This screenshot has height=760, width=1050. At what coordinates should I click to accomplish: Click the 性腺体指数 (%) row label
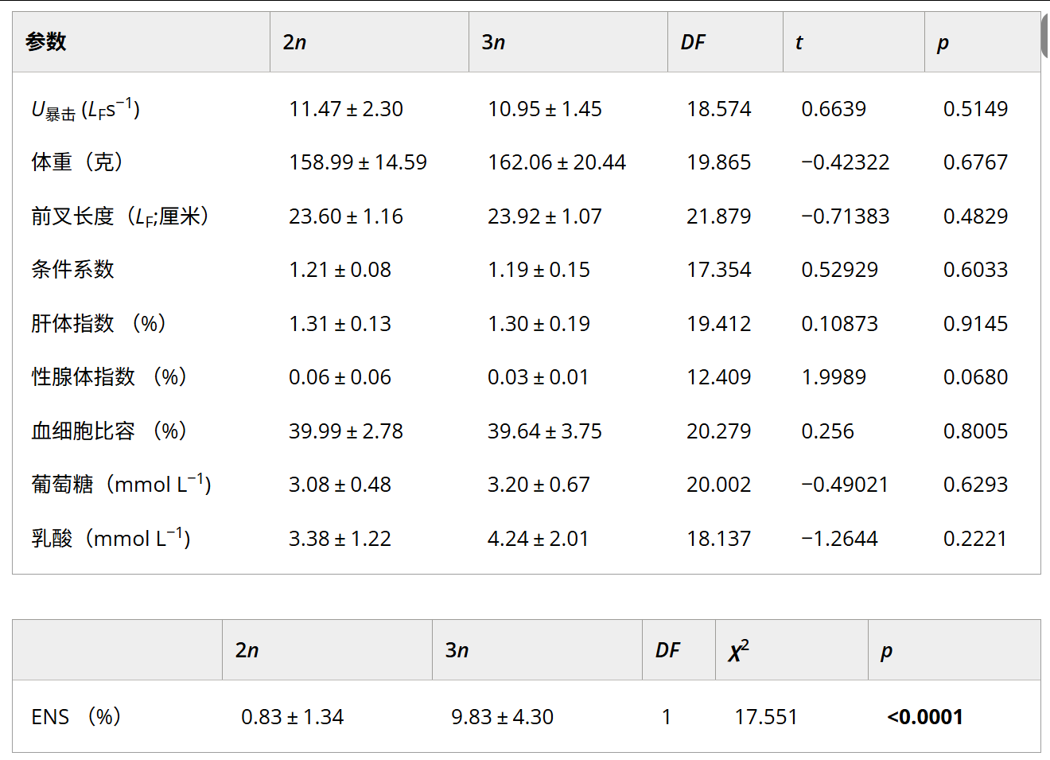[x=109, y=377]
